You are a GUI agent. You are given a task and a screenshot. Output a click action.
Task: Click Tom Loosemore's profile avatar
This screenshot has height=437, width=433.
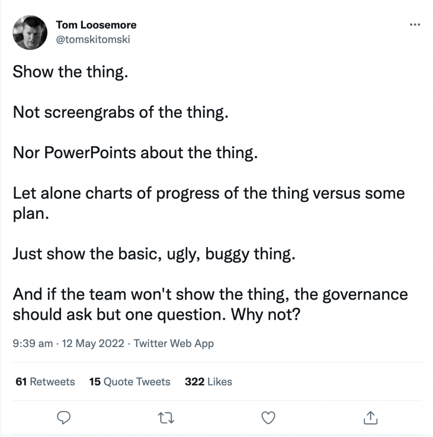coord(30,32)
